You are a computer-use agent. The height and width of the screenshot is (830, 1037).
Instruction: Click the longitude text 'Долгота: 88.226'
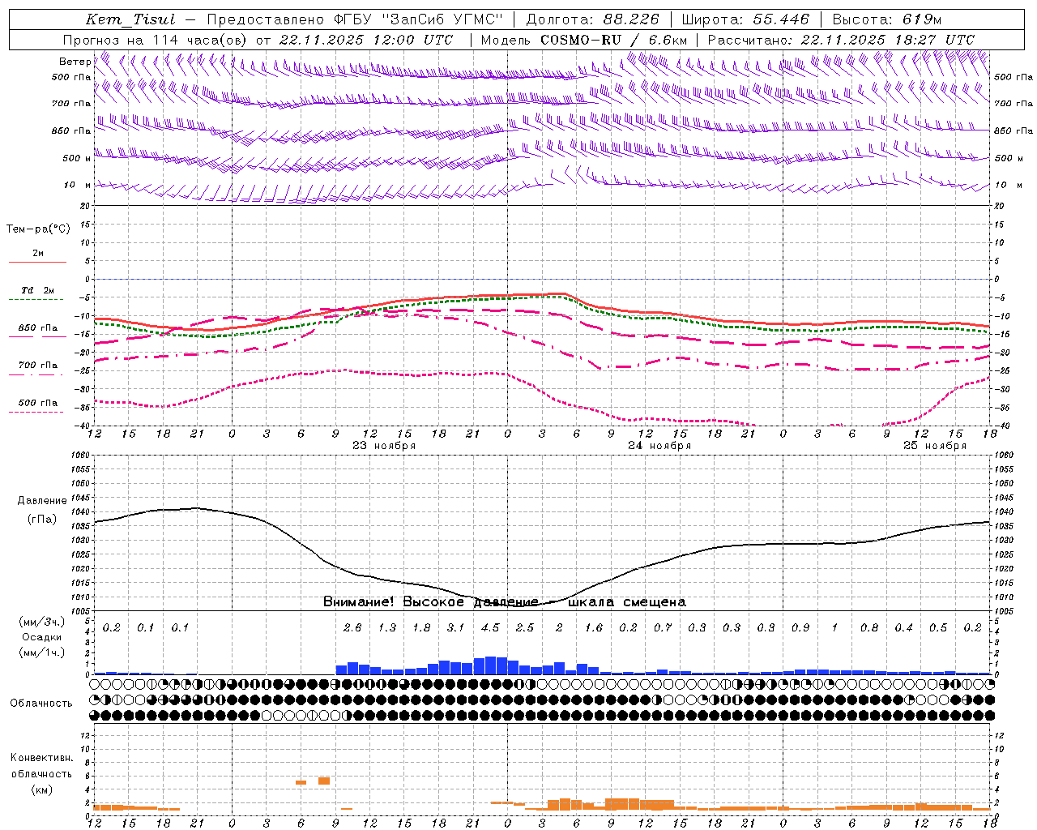pos(592,19)
